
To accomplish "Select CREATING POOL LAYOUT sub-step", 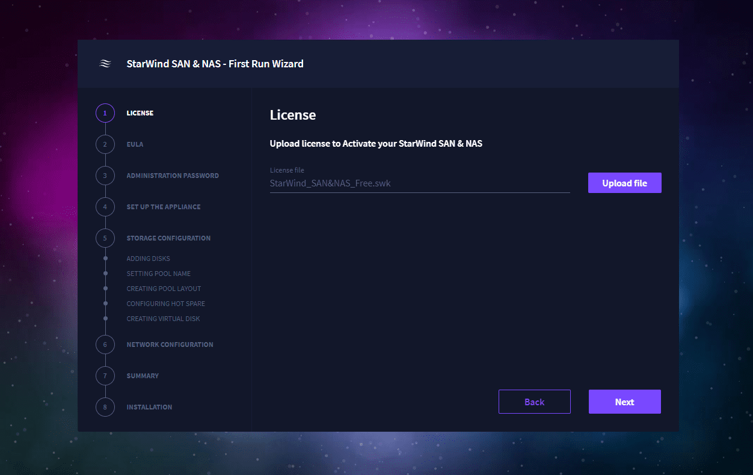I will point(164,289).
